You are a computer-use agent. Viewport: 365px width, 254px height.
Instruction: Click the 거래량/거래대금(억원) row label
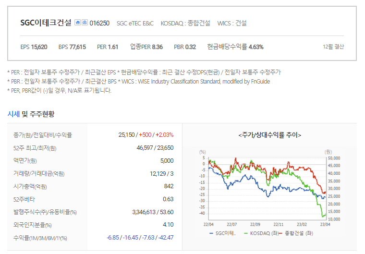click(x=39, y=173)
